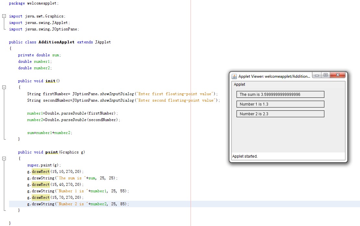360x226 pixels.
Task: Click the 'double number1;' declaration
Action: [35, 62]
